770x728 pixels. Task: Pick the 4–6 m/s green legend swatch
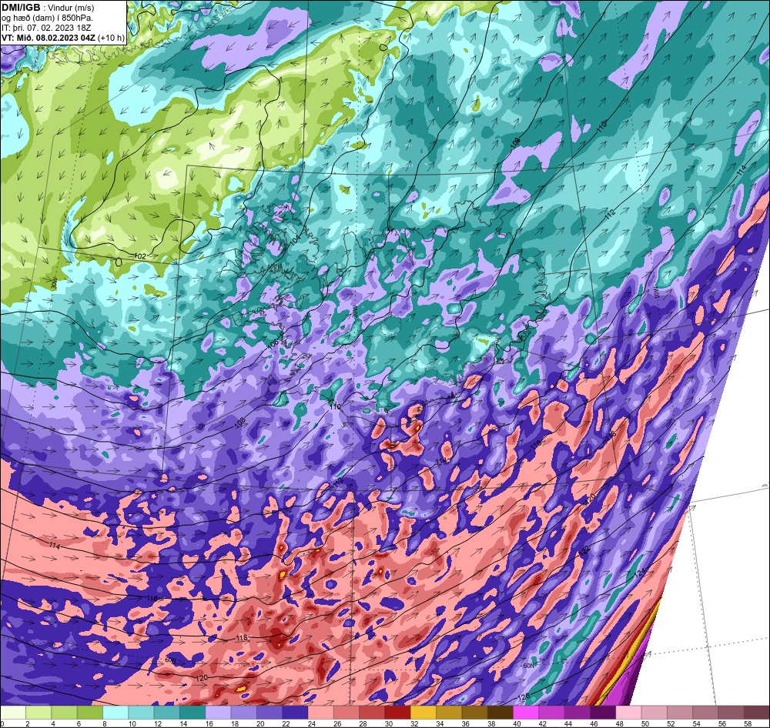(65, 712)
